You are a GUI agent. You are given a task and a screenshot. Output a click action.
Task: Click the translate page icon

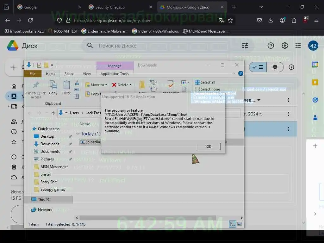pos(221,20)
